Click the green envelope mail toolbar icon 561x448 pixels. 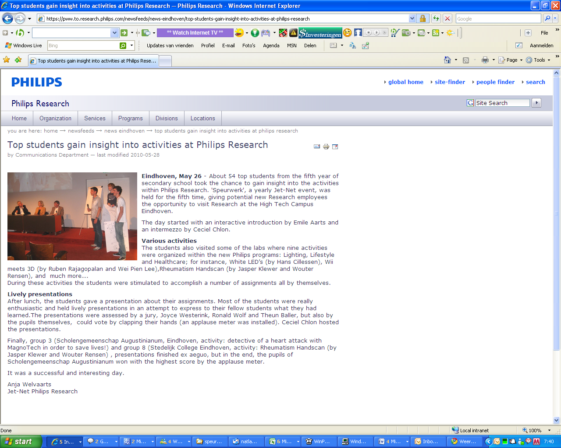(x=421, y=33)
